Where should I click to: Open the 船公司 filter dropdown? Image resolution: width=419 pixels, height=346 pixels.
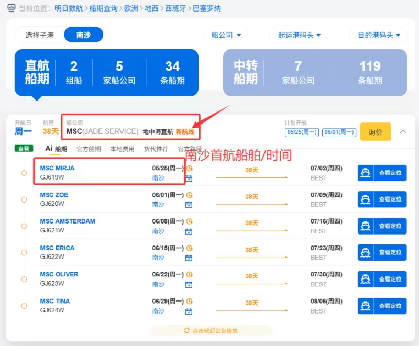tap(226, 35)
